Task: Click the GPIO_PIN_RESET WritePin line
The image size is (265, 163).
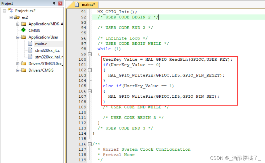Action: [166, 75]
